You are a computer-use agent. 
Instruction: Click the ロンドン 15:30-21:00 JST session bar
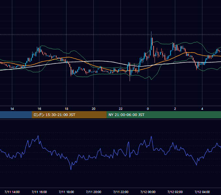(69, 115)
